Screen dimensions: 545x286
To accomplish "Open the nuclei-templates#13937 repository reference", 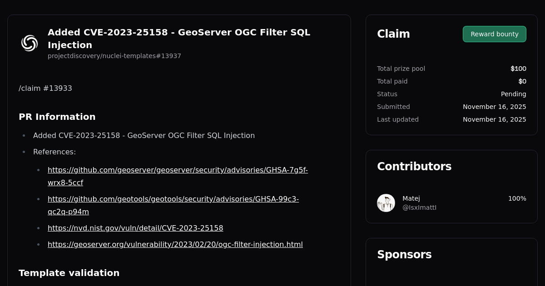I will tap(114, 56).
